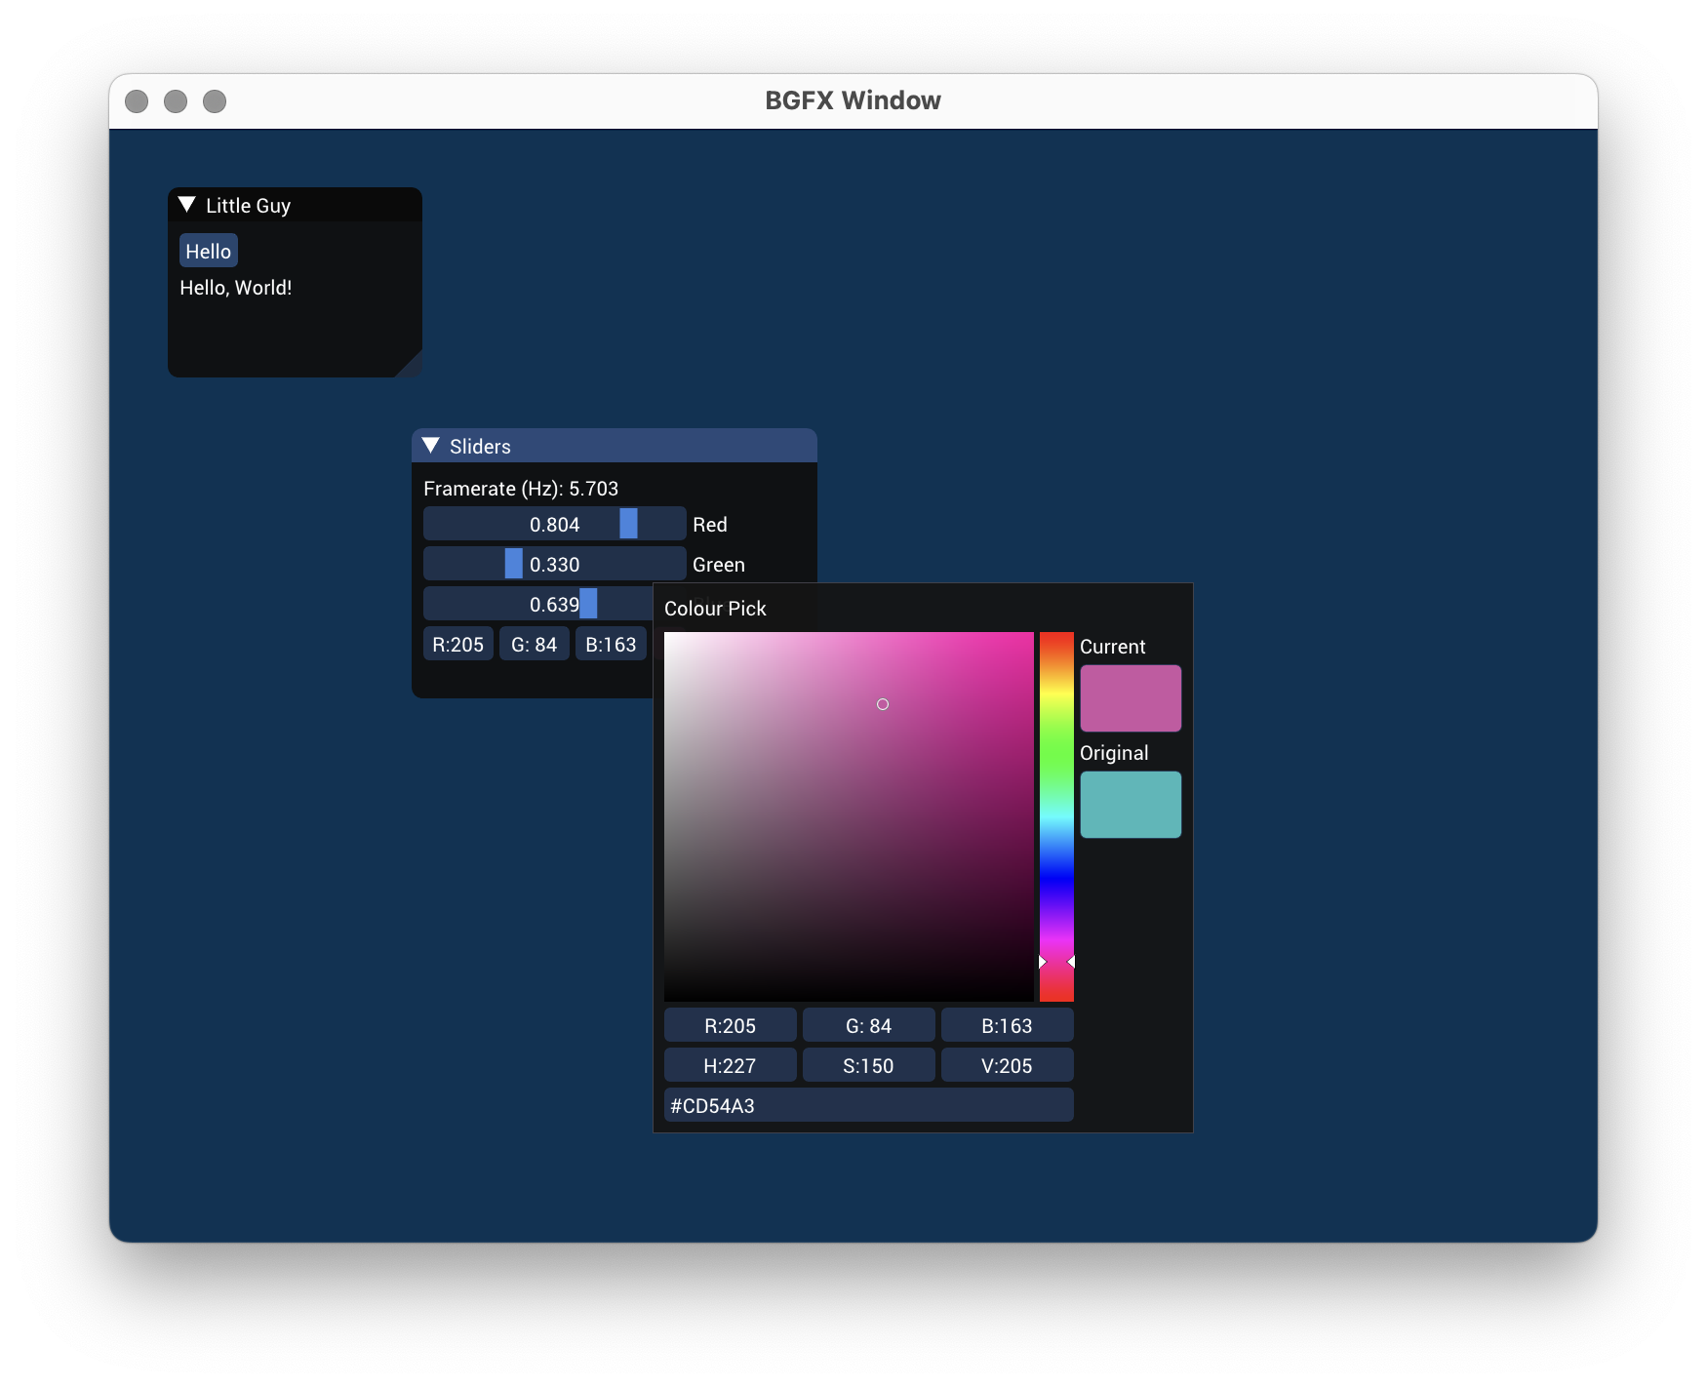Image resolution: width=1707 pixels, height=1387 pixels.
Task: Click the B:163 field in Sliders window
Action: (x=611, y=644)
